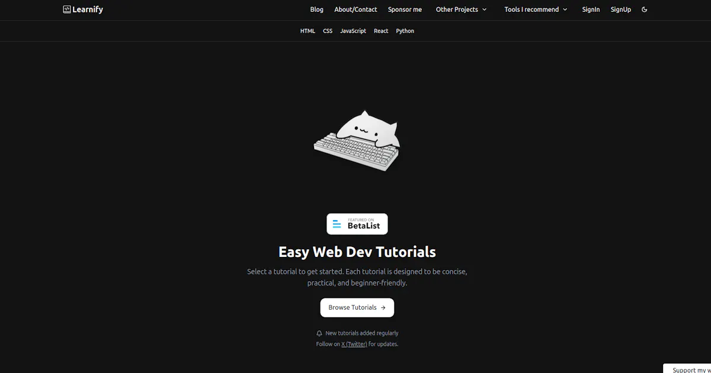711x373 pixels.
Task: Click the SignUp link
Action: pos(621,9)
